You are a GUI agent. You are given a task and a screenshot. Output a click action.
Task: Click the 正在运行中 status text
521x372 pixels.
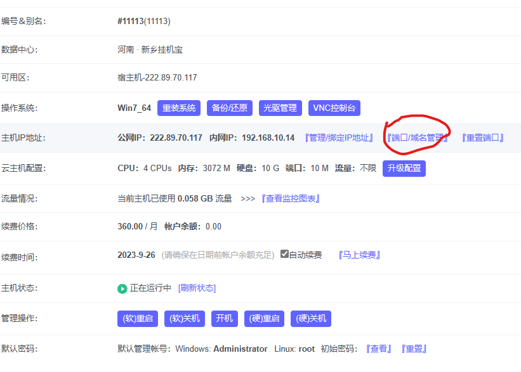[150, 288]
